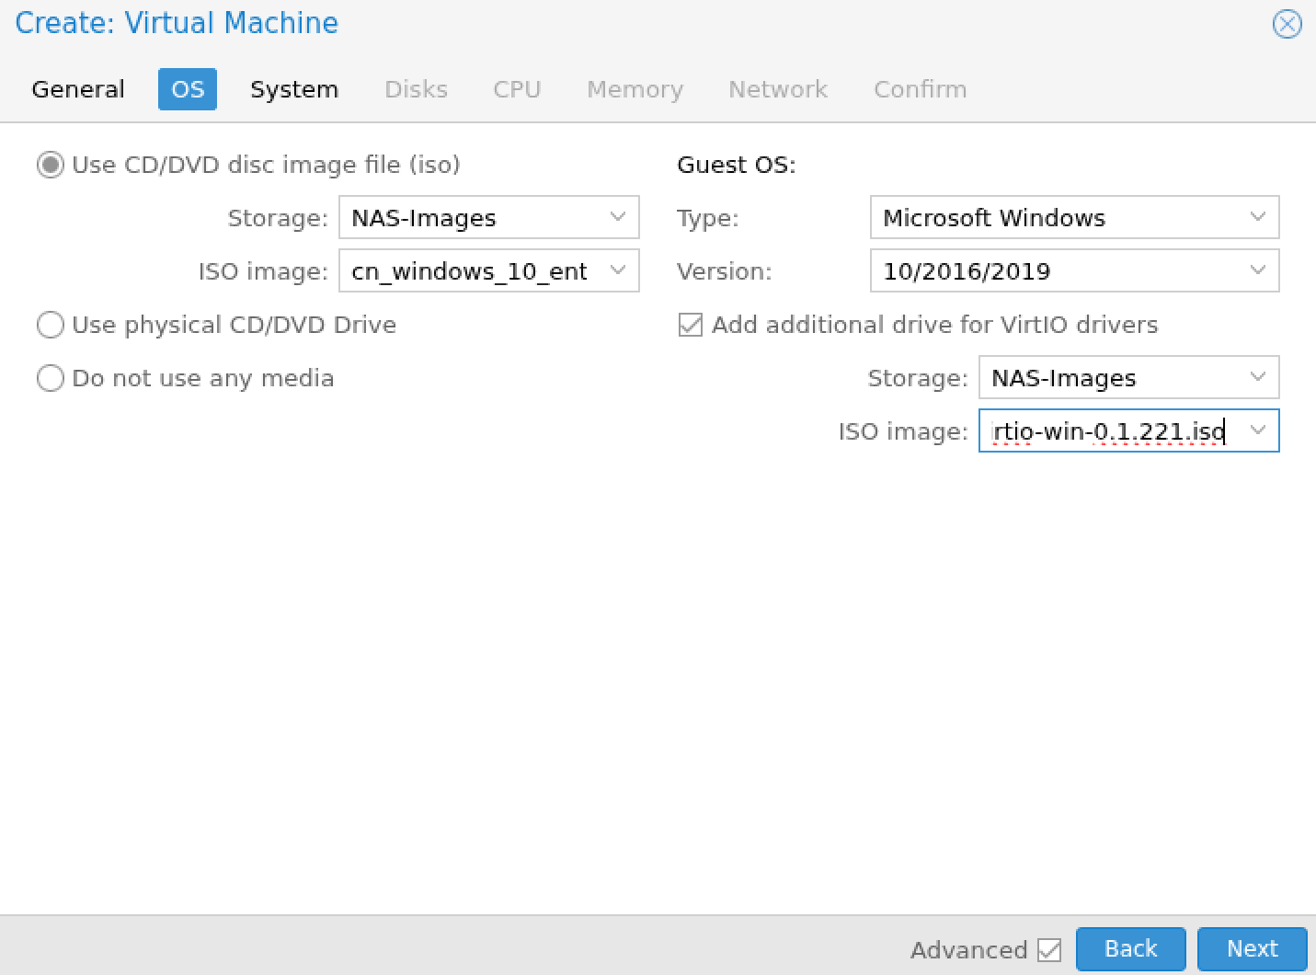Open the Guest OS Type dropdown
Image resolution: width=1316 pixels, height=975 pixels.
click(1257, 218)
